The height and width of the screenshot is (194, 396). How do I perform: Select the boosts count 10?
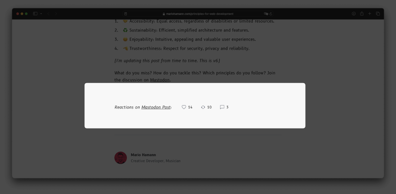coord(209,107)
